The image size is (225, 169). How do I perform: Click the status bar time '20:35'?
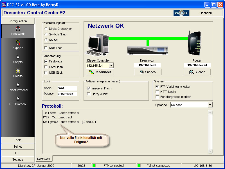81,166
